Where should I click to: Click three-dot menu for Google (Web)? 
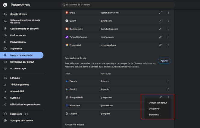tap(168, 97)
